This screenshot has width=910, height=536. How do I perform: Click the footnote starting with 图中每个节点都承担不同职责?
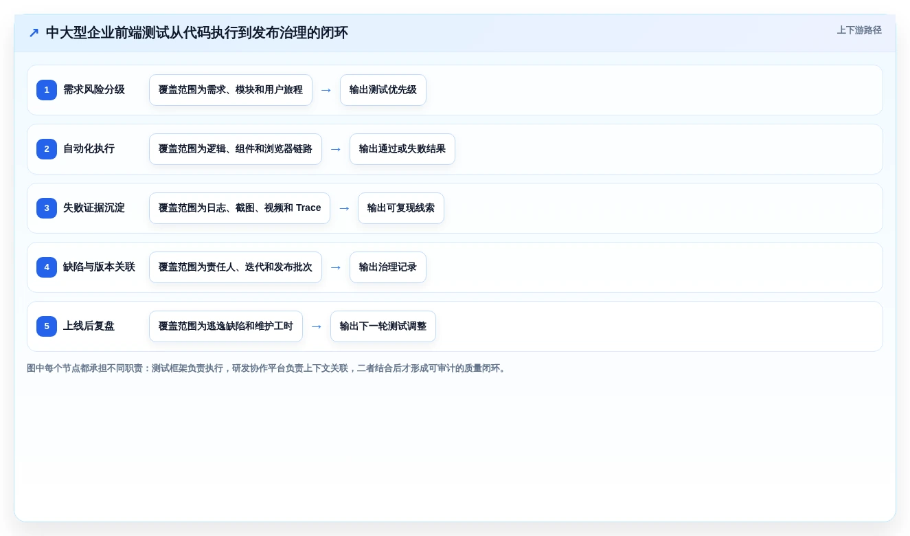(267, 368)
